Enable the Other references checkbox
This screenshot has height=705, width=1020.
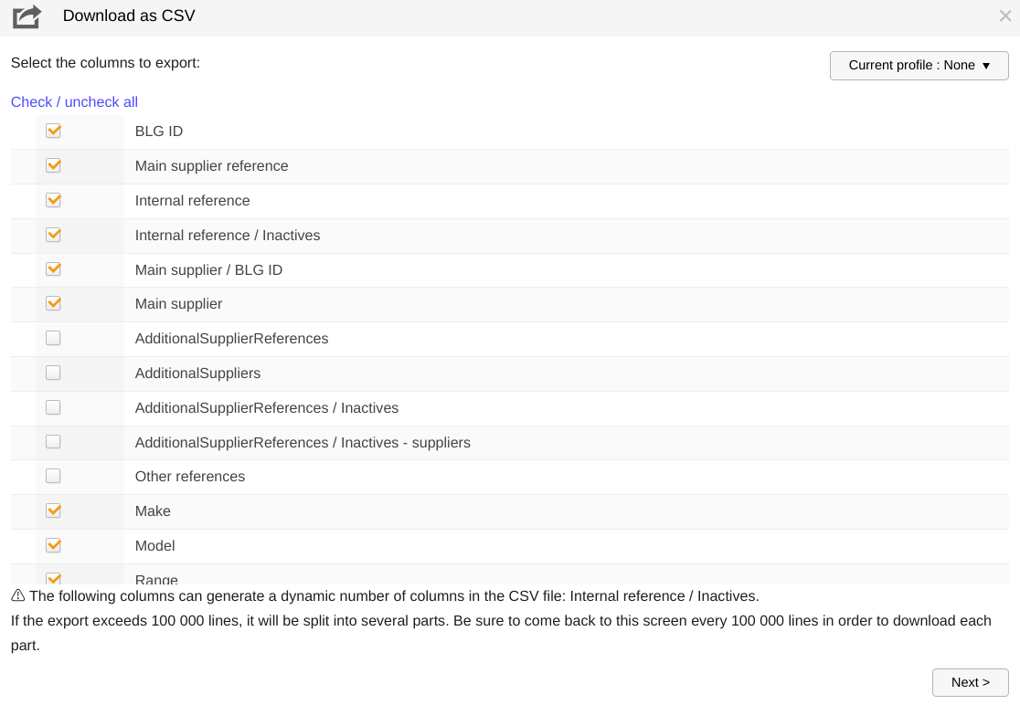coord(53,477)
